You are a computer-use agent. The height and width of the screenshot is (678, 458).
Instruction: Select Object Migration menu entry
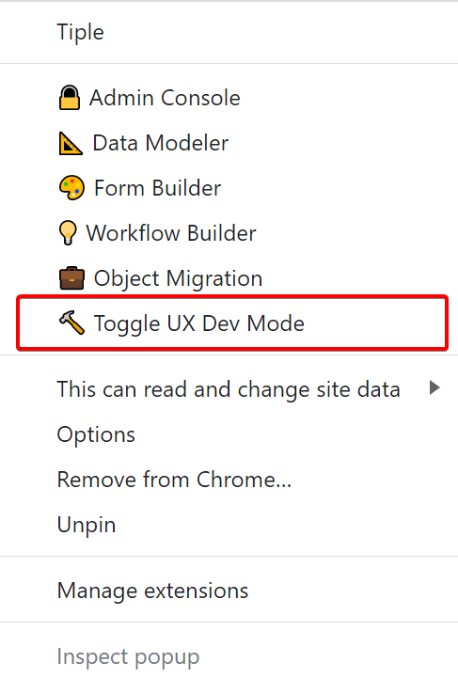229,278
